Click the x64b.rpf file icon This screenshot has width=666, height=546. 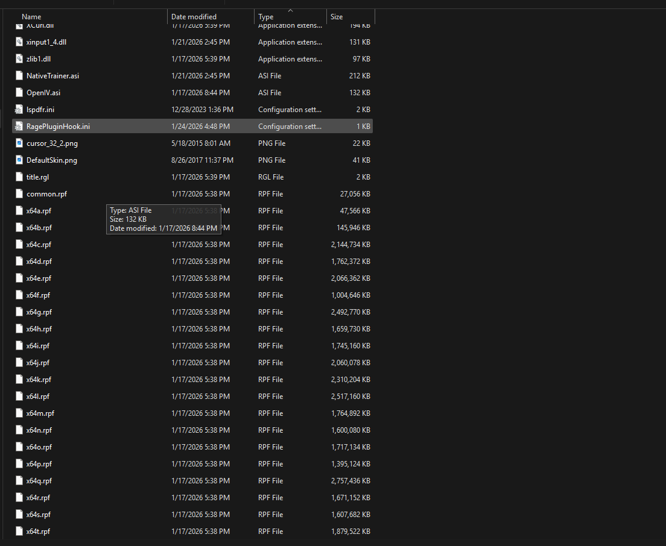tap(19, 227)
